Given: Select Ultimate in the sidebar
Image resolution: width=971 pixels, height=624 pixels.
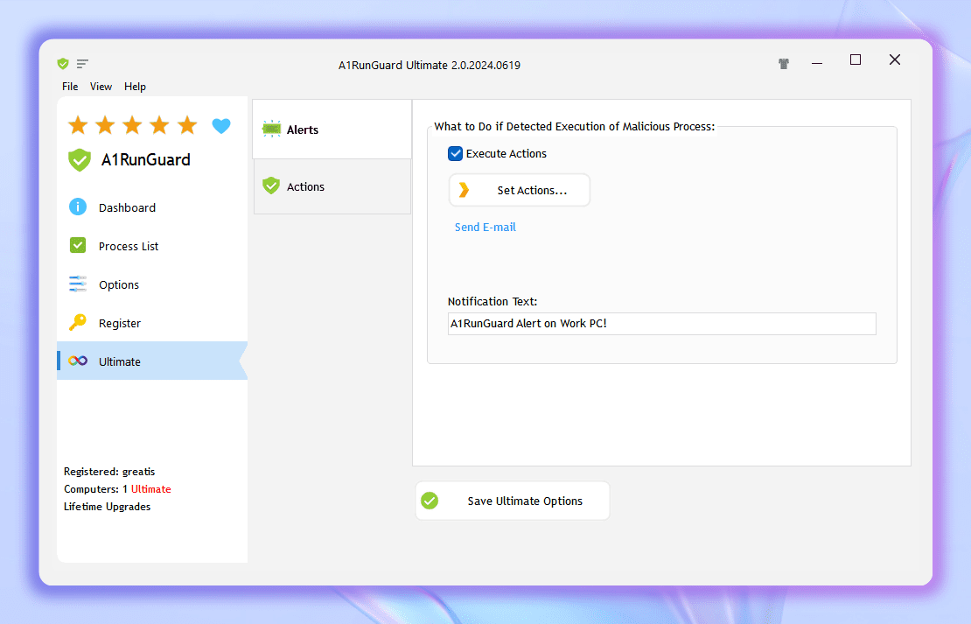Looking at the screenshot, I should click(120, 361).
